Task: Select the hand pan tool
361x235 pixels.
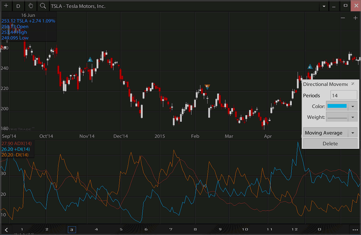Action: tap(30, 6)
